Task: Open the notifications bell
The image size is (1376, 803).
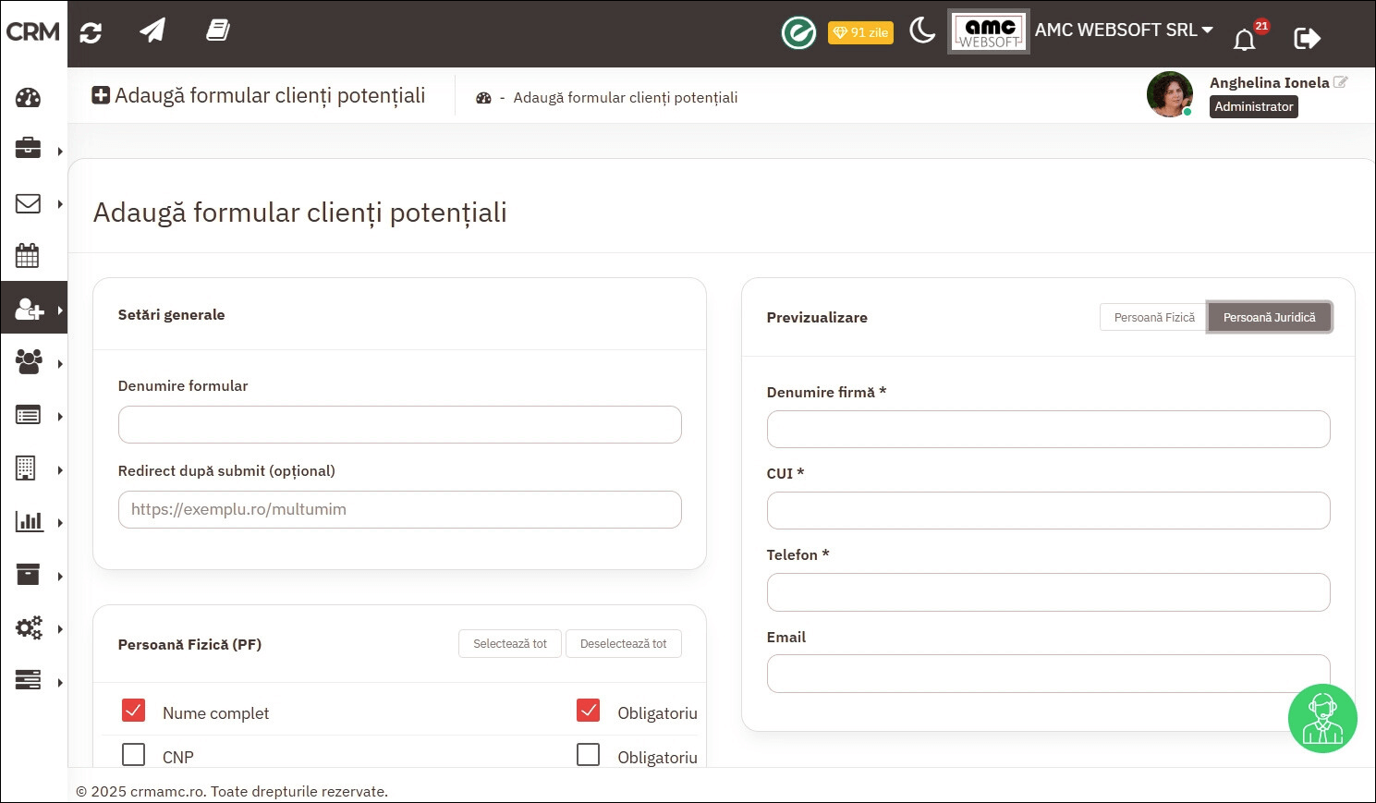Action: [1245, 40]
